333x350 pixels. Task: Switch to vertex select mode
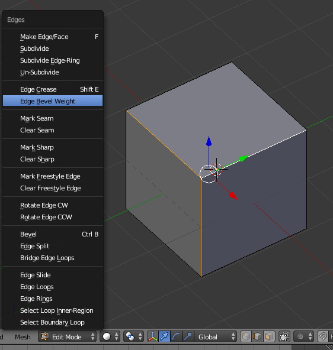click(x=246, y=336)
